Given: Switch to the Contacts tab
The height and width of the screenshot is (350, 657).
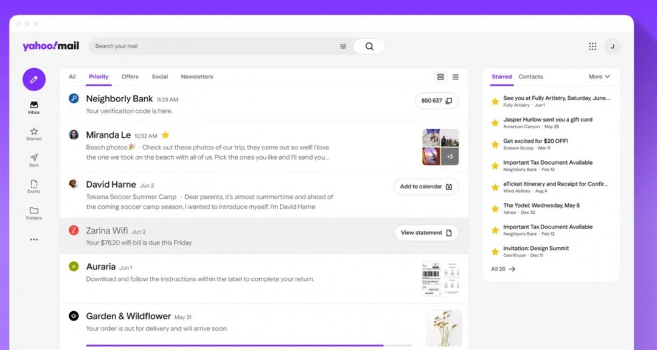Looking at the screenshot, I should tap(530, 77).
